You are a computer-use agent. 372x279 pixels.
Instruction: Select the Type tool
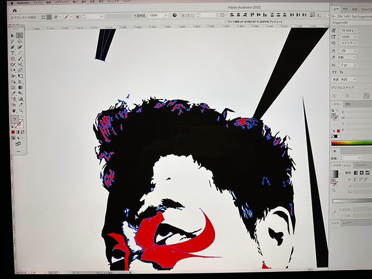[13, 53]
